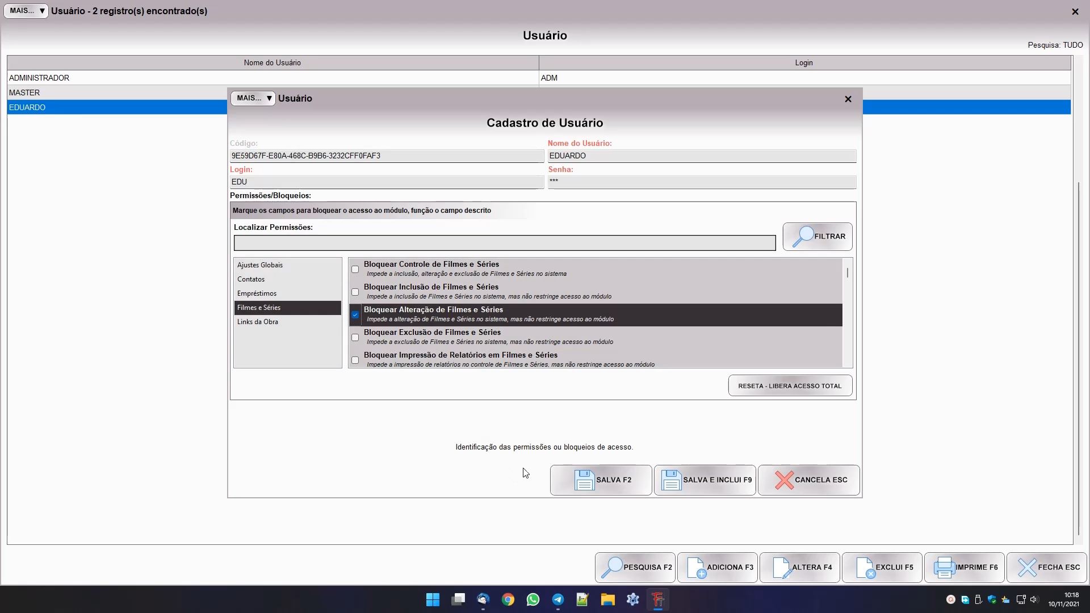Enable the Bloquear Controle de Filmes e Séries checkbox
This screenshot has width=1090, height=613.
[x=355, y=269]
